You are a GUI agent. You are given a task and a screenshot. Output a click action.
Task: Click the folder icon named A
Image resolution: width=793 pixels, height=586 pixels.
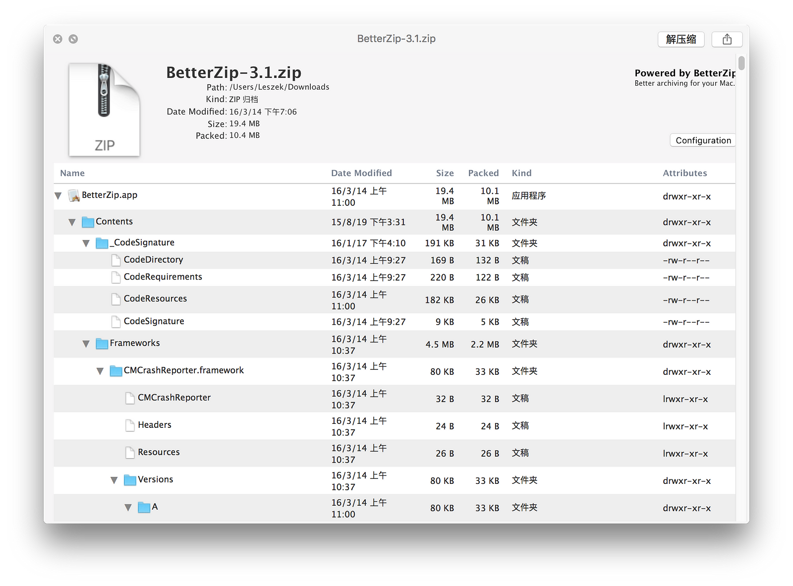click(144, 507)
